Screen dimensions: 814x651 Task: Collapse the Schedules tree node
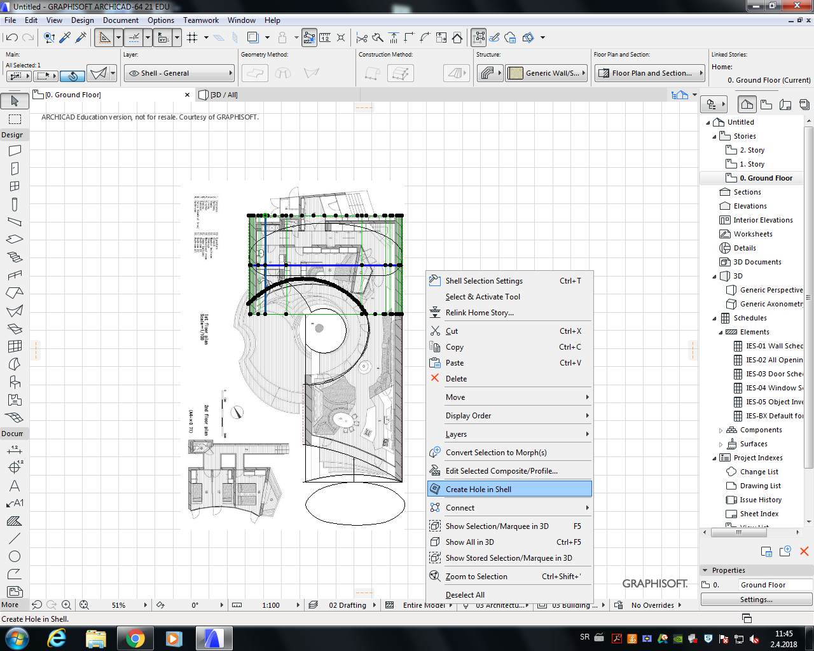(714, 318)
